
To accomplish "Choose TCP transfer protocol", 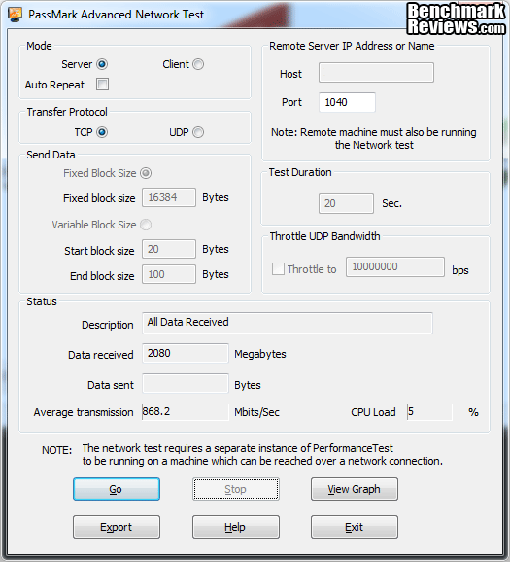I will point(102,132).
